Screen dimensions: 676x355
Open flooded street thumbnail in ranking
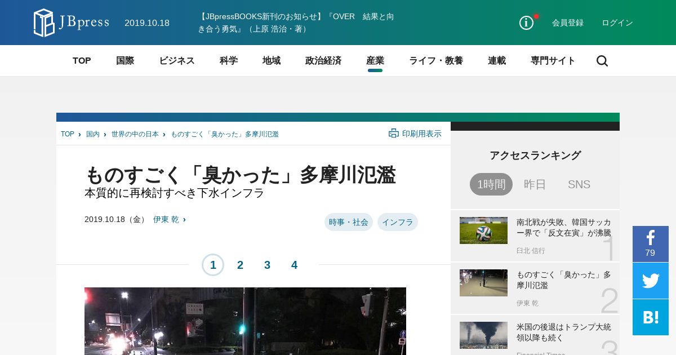(483, 283)
